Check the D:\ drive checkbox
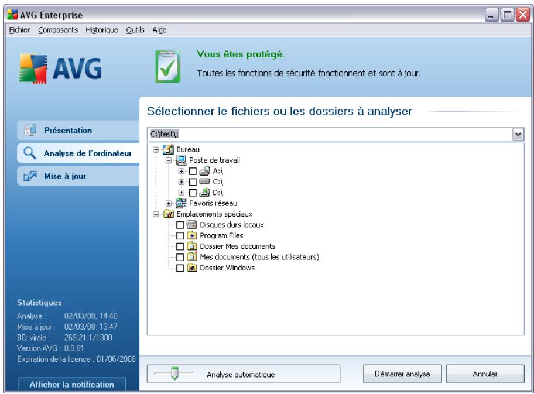This screenshot has width=534, height=394. point(193,193)
